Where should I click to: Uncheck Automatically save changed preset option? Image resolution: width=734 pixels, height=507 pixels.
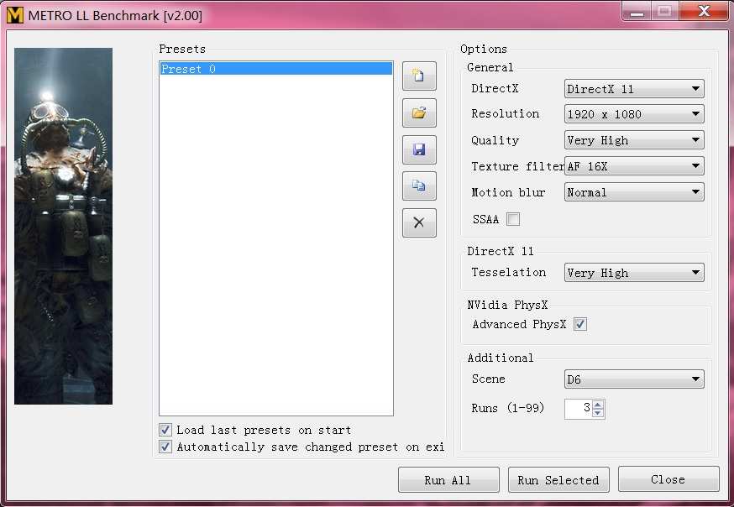coord(165,447)
